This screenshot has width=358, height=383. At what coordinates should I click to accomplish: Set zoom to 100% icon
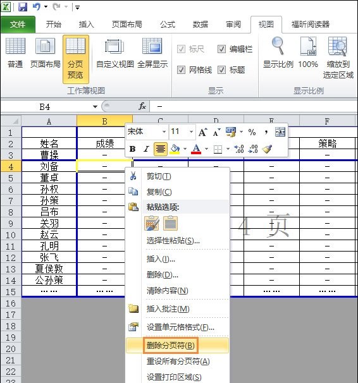[308, 52]
